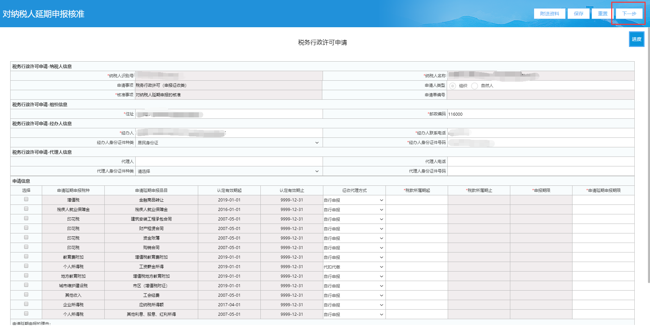Tick the 增值税教育费附加 row checkbox

pyautogui.click(x=26, y=257)
